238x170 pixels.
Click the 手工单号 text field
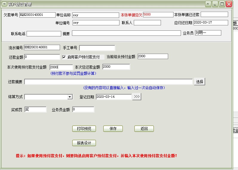tap(97, 48)
